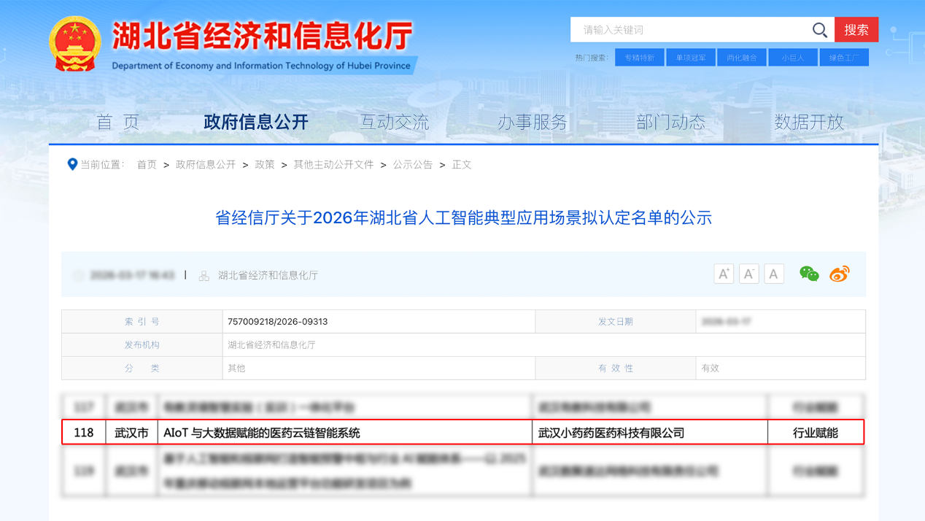Click the 搜索 button
The height and width of the screenshot is (521, 925).
tap(856, 29)
